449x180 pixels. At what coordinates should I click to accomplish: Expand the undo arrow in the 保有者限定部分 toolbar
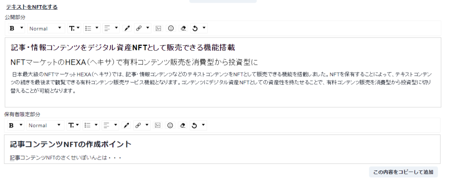(x=203, y=125)
